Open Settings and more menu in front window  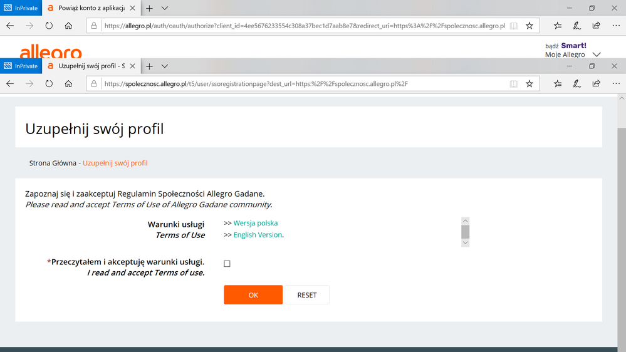[616, 83]
